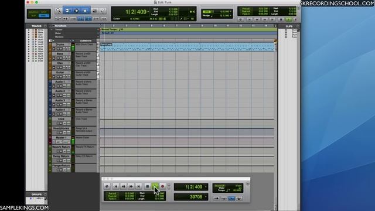Select Click track name
Viewport: 375px width, 211px height.
pyautogui.click(x=61, y=119)
